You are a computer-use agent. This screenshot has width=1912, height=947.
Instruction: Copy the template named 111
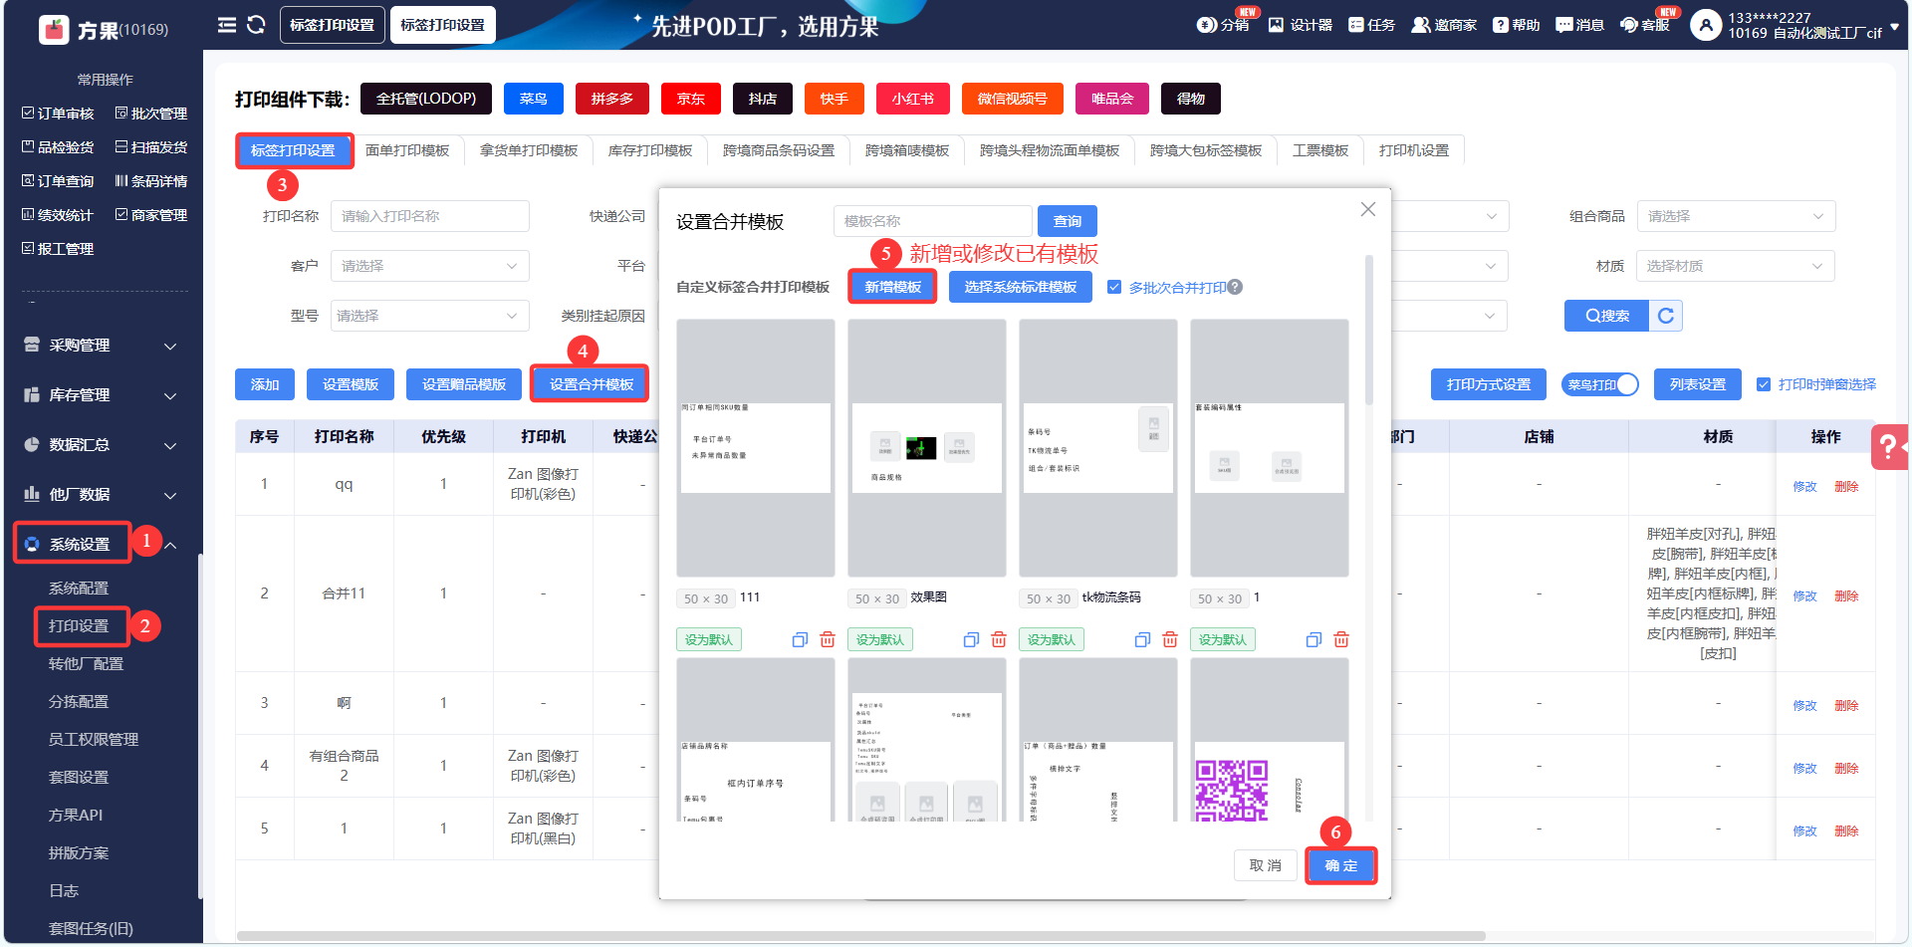pos(800,640)
